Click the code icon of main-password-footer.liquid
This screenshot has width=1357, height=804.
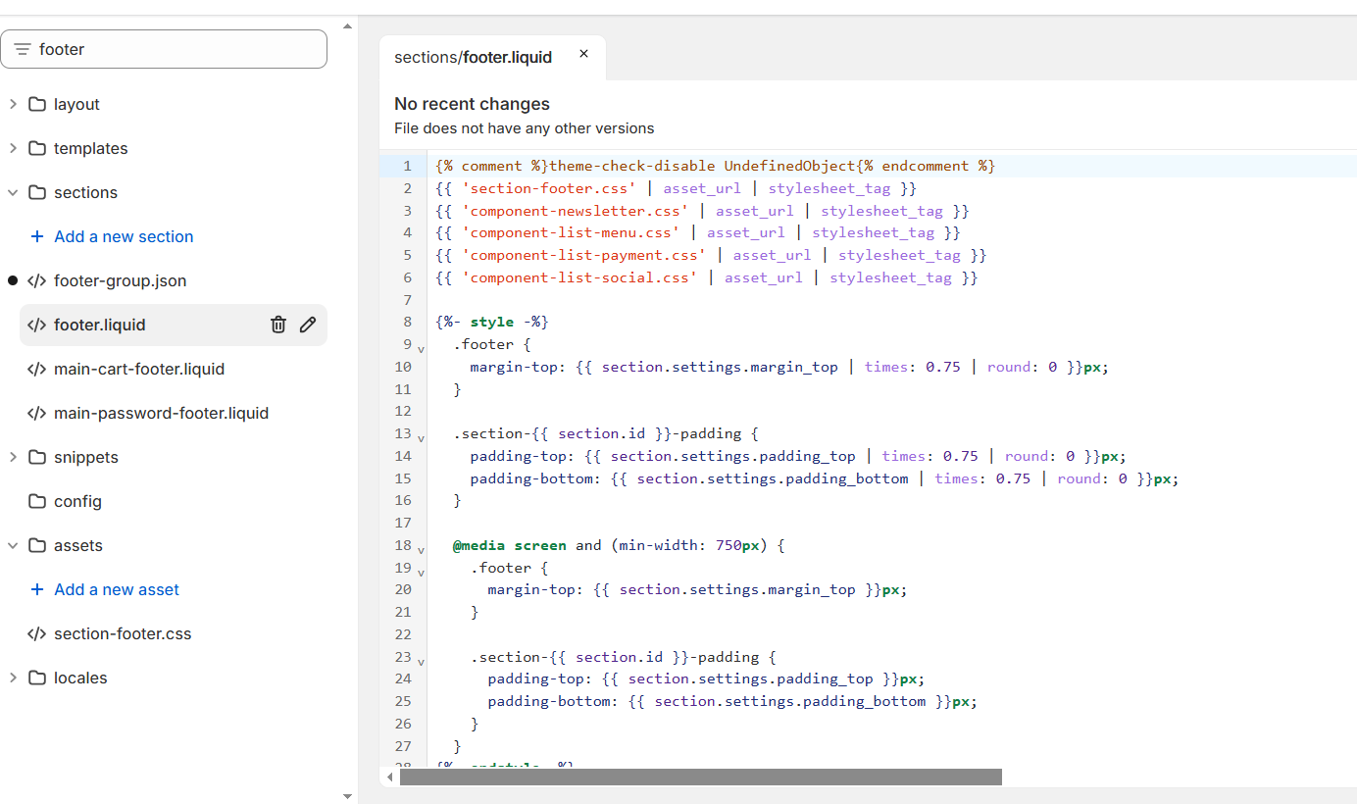36,413
